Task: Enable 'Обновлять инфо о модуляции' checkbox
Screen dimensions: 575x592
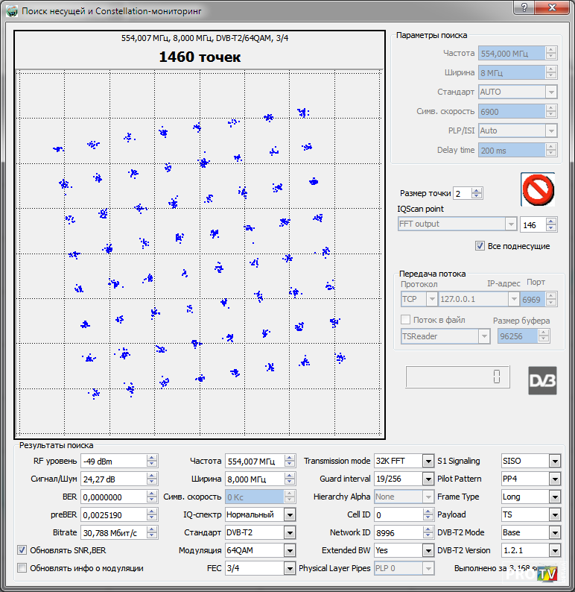Action: click(22, 568)
